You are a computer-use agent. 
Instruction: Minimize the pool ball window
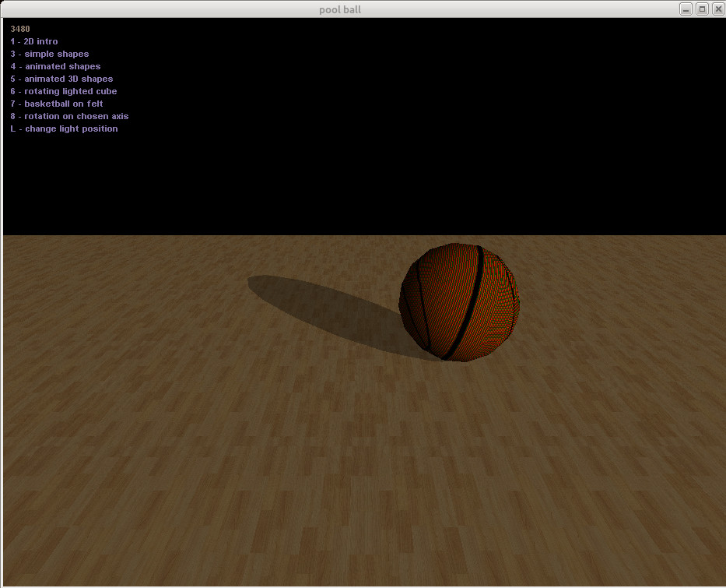click(686, 9)
